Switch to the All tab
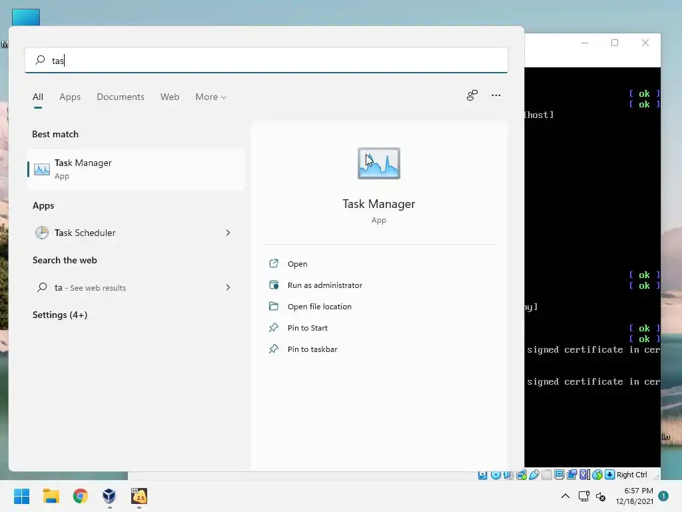The width and height of the screenshot is (682, 512). 38,97
